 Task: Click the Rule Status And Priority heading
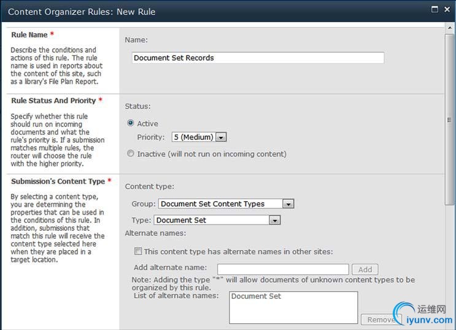[53, 101]
